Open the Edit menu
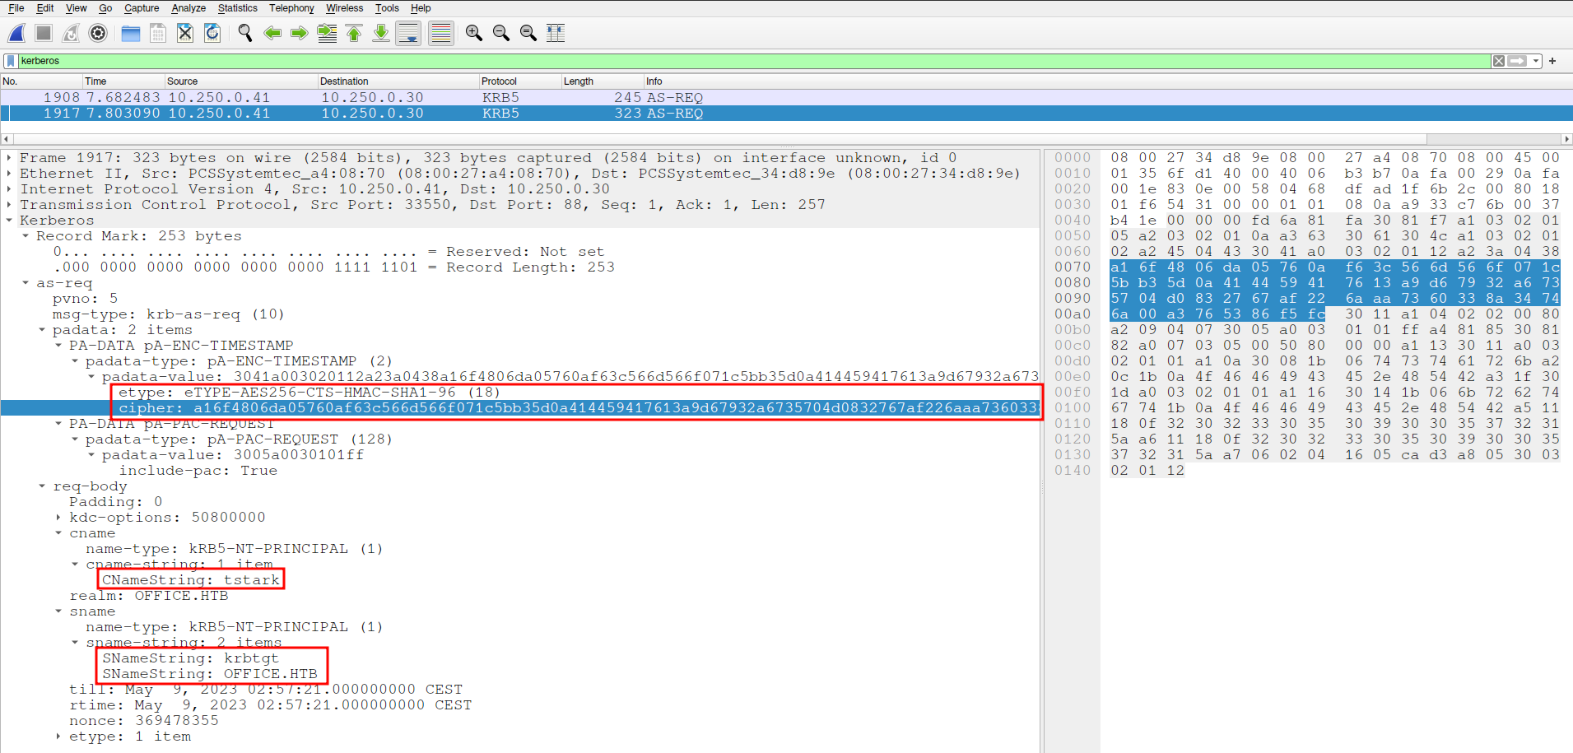 coord(45,8)
